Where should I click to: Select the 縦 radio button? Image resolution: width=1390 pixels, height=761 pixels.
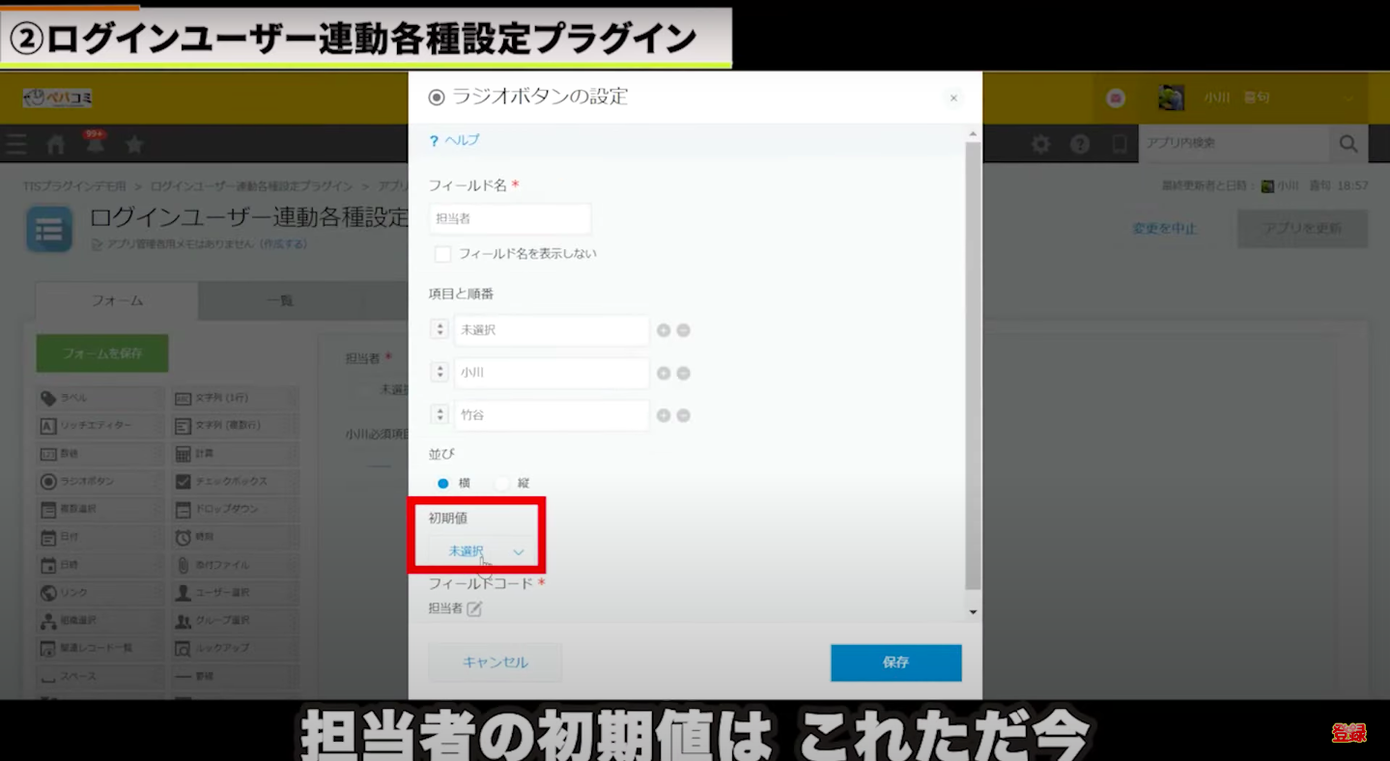pyautogui.click(x=501, y=483)
